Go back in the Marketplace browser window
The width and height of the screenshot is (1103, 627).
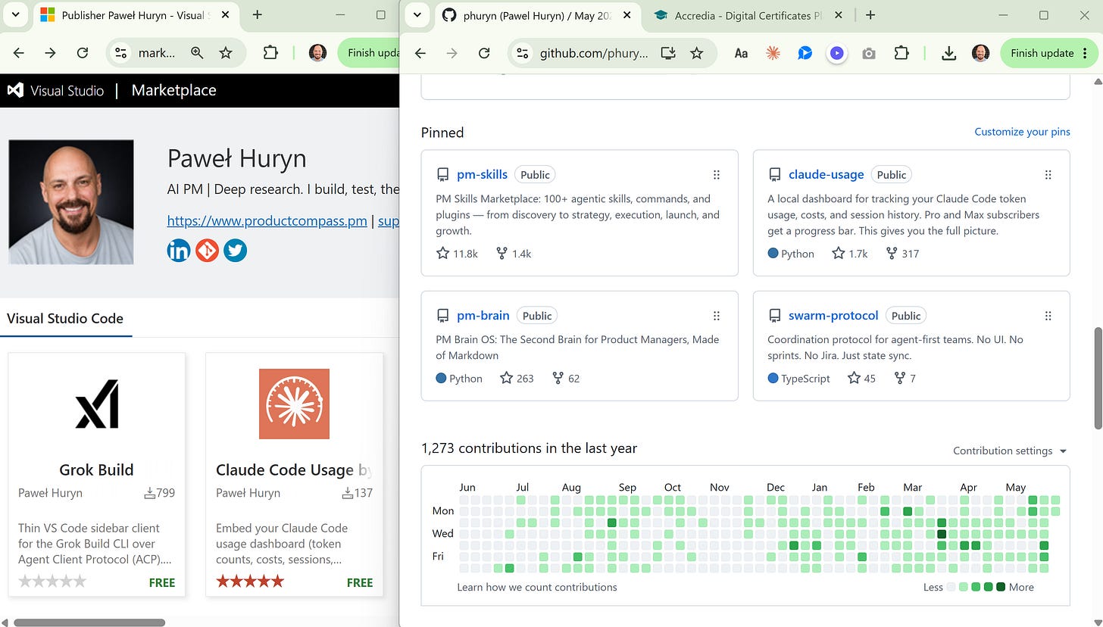pyautogui.click(x=19, y=53)
